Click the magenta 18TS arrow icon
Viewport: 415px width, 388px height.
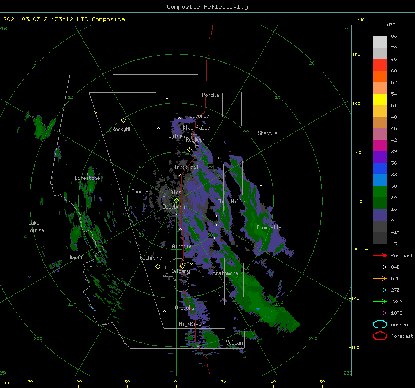coord(380,313)
